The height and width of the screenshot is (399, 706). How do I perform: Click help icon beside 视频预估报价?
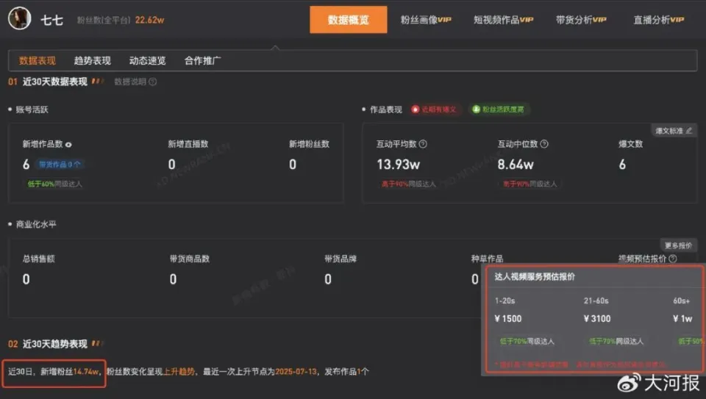click(673, 259)
